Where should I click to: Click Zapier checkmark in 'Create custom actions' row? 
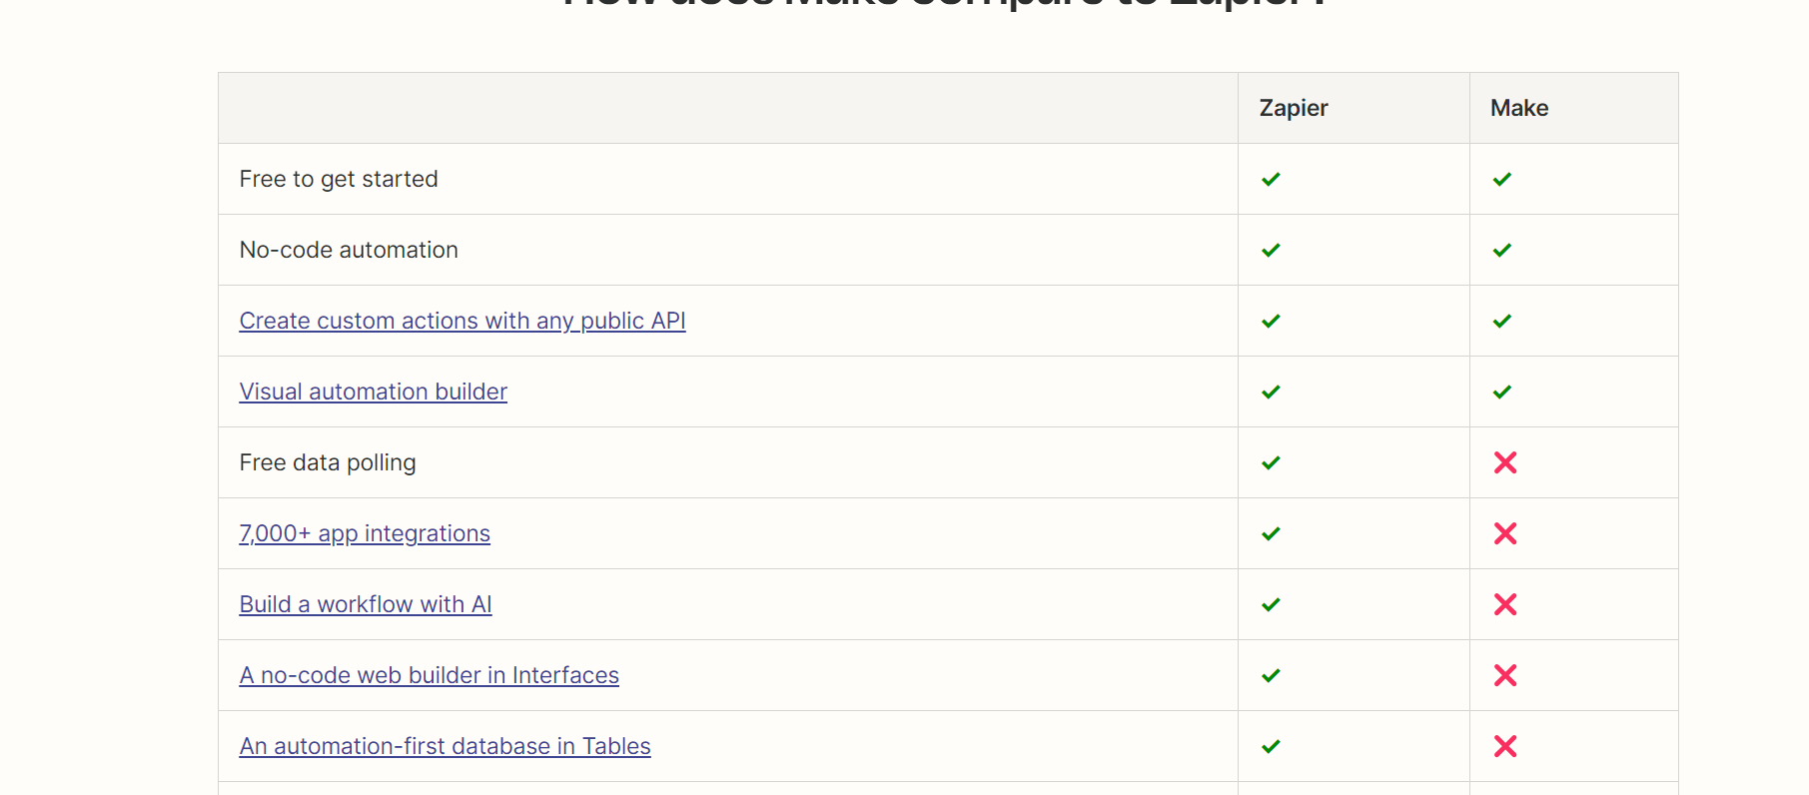[1271, 321]
